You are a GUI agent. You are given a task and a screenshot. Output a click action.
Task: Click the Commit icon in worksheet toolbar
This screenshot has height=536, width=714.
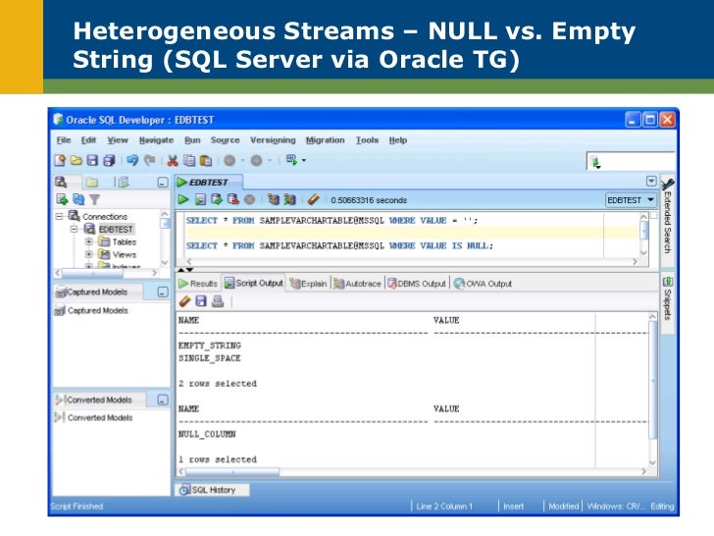(x=217, y=199)
